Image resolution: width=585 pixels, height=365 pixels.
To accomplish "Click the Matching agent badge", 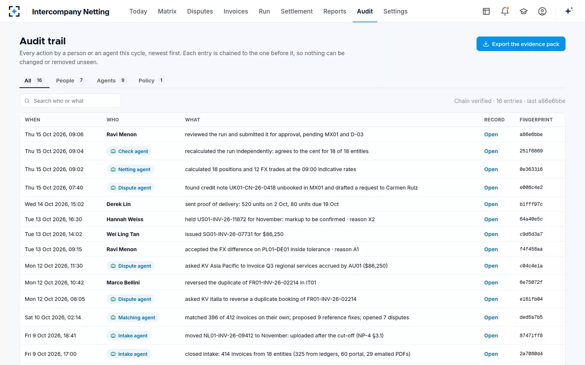I will click(x=133, y=318).
